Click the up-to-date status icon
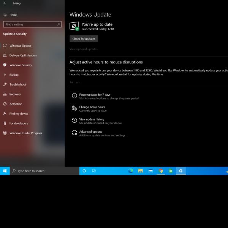 pyautogui.click(x=74, y=26)
